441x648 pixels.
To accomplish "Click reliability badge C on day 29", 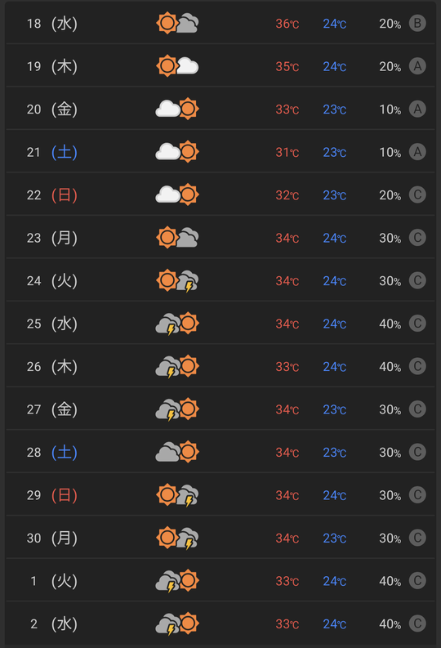I will (417, 494).
